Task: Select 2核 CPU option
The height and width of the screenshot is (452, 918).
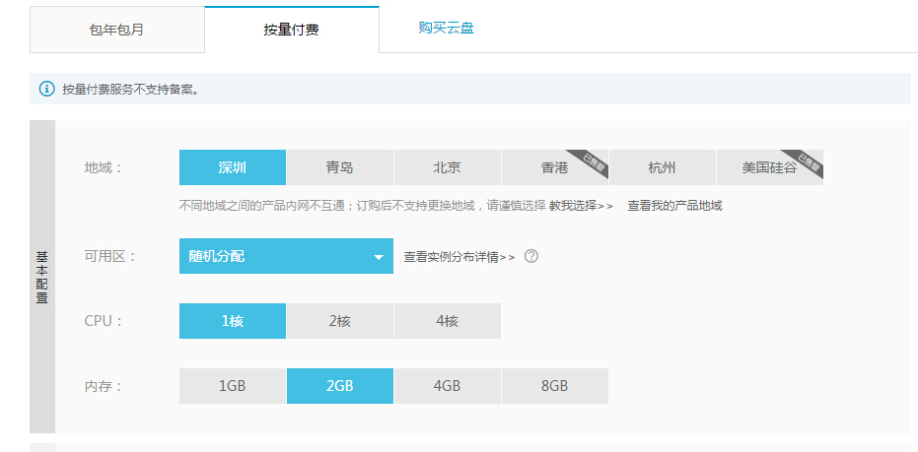Action: (339, 321)
